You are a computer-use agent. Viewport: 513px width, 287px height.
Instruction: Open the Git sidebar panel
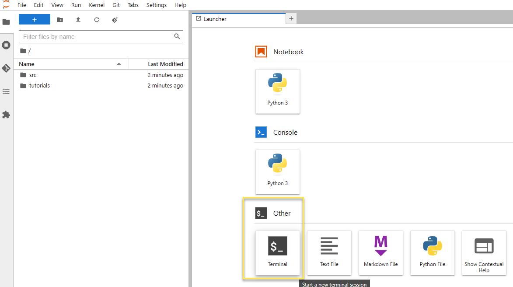point(6,68)
